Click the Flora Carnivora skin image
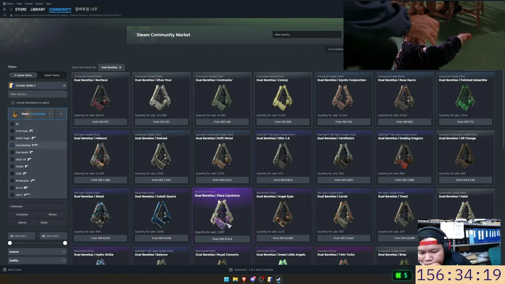Image resolution: width=505 pixels, height=284 pixels. (222, 214)
